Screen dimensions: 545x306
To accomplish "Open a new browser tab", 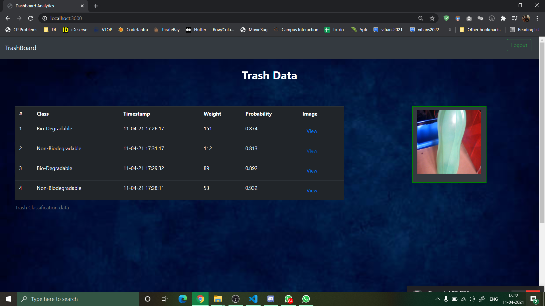I will (96, 6).
